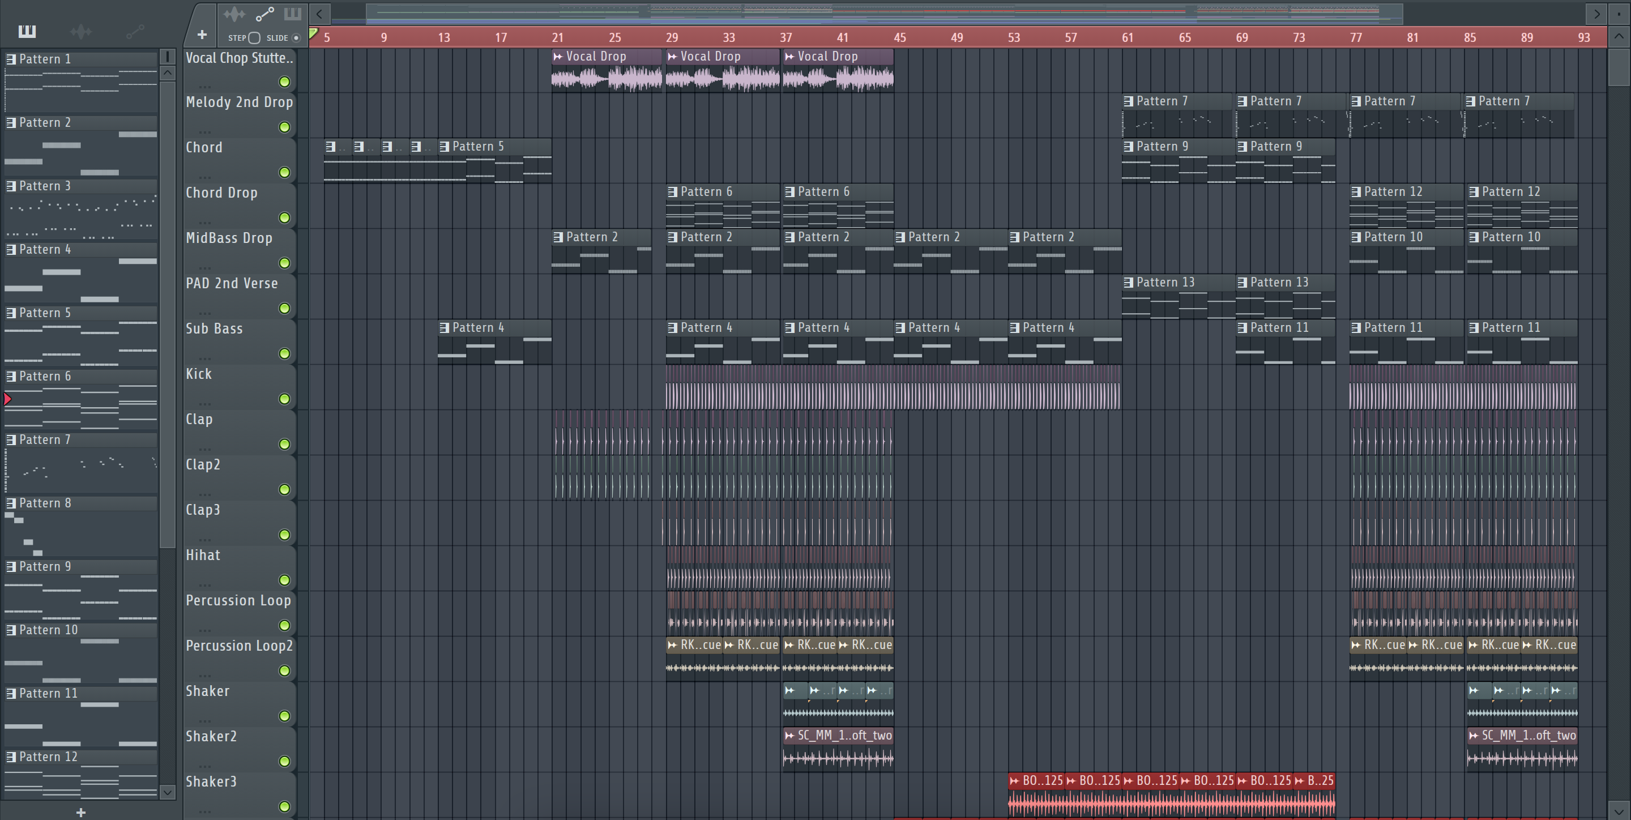
Task: Click the plus icon above the track names
Action: (202, 35)
